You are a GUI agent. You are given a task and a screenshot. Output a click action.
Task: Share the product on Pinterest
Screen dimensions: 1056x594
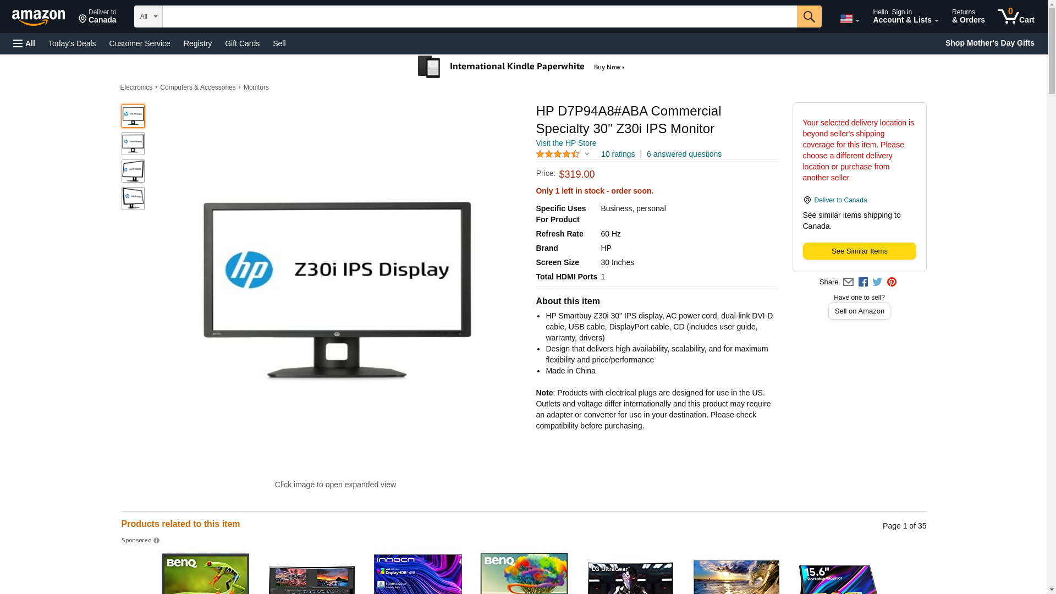pyautogui.click(x=892, y=282)
